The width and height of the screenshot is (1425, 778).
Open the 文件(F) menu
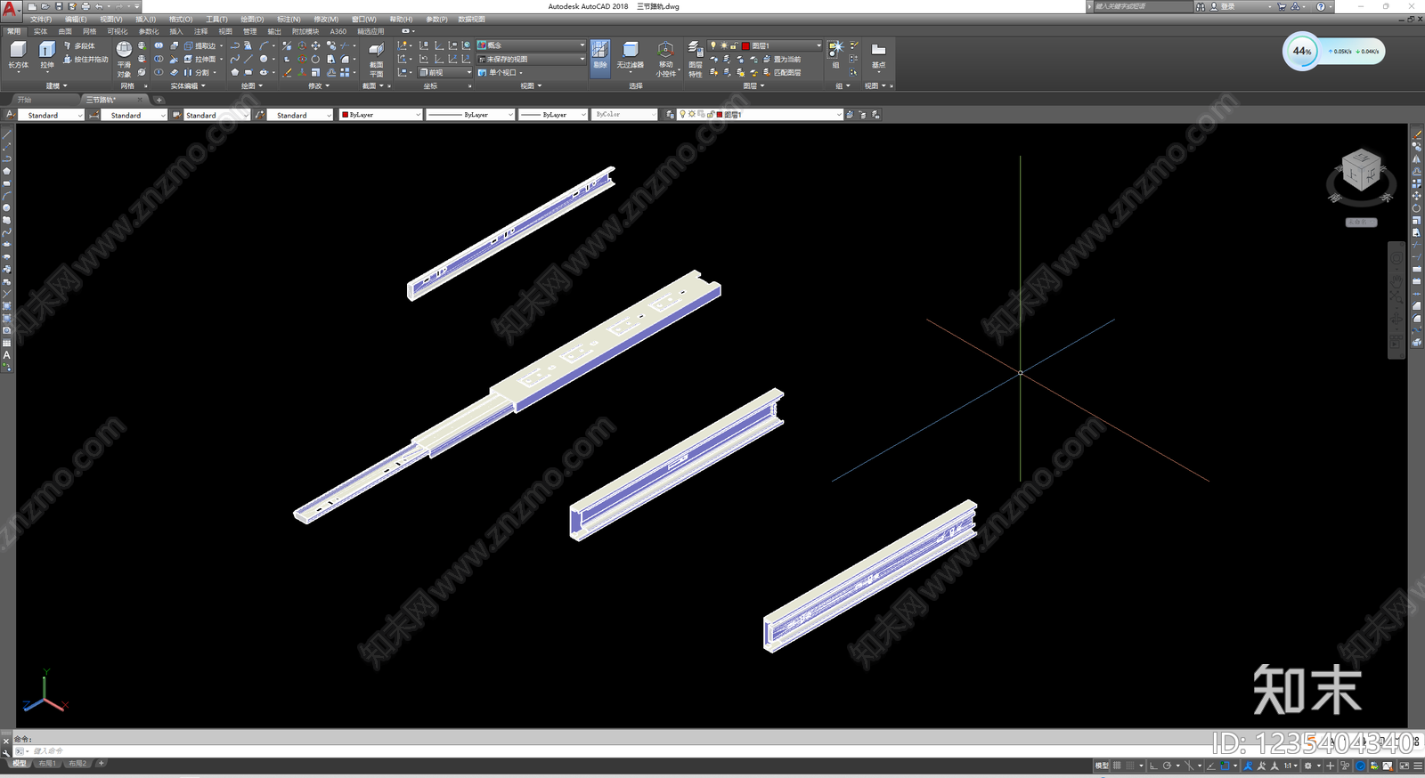click(41, 19)
